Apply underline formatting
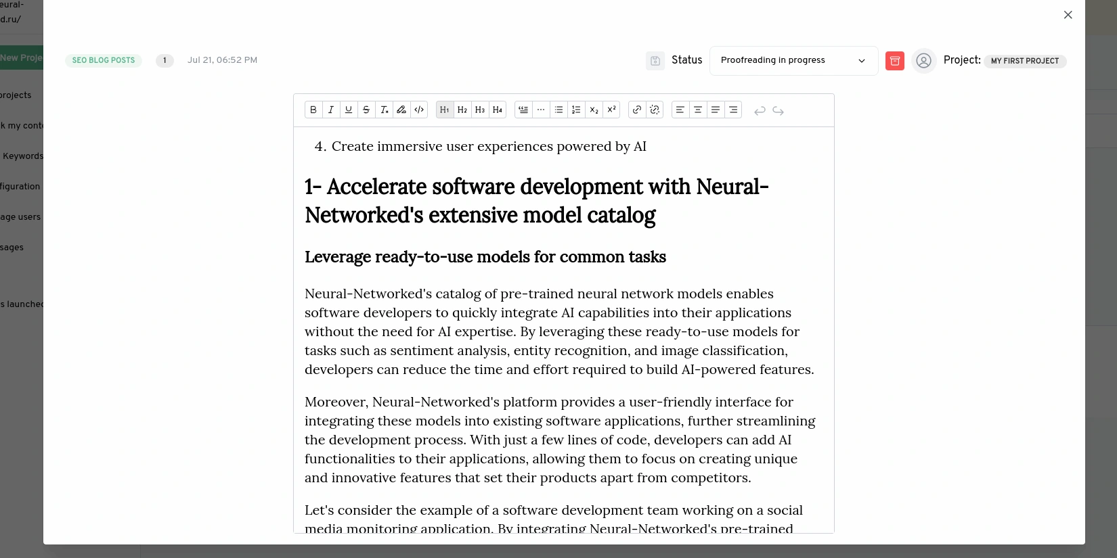The image size is (1117, 558). (x=349, y=110)
